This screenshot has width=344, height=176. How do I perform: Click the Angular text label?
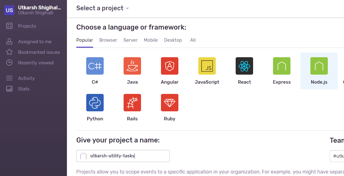pos(170,82)
